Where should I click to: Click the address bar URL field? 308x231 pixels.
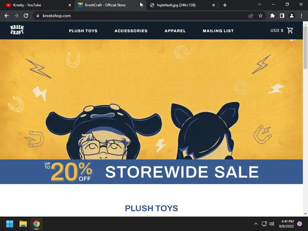click(141, 16)
